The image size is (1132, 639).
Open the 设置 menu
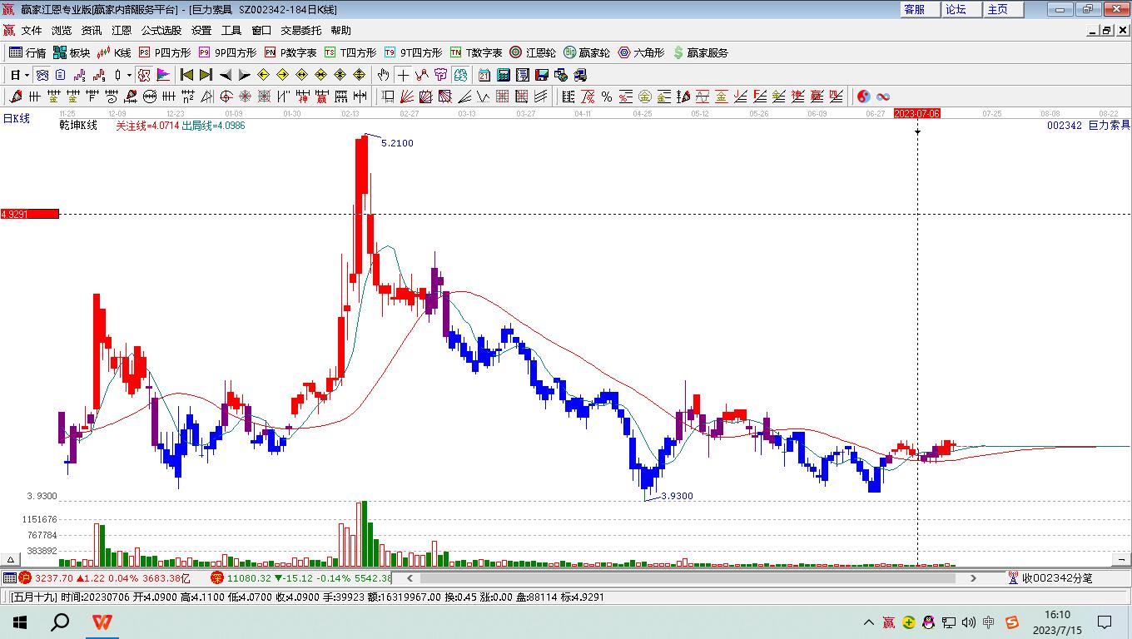click(x=201, y=31)
